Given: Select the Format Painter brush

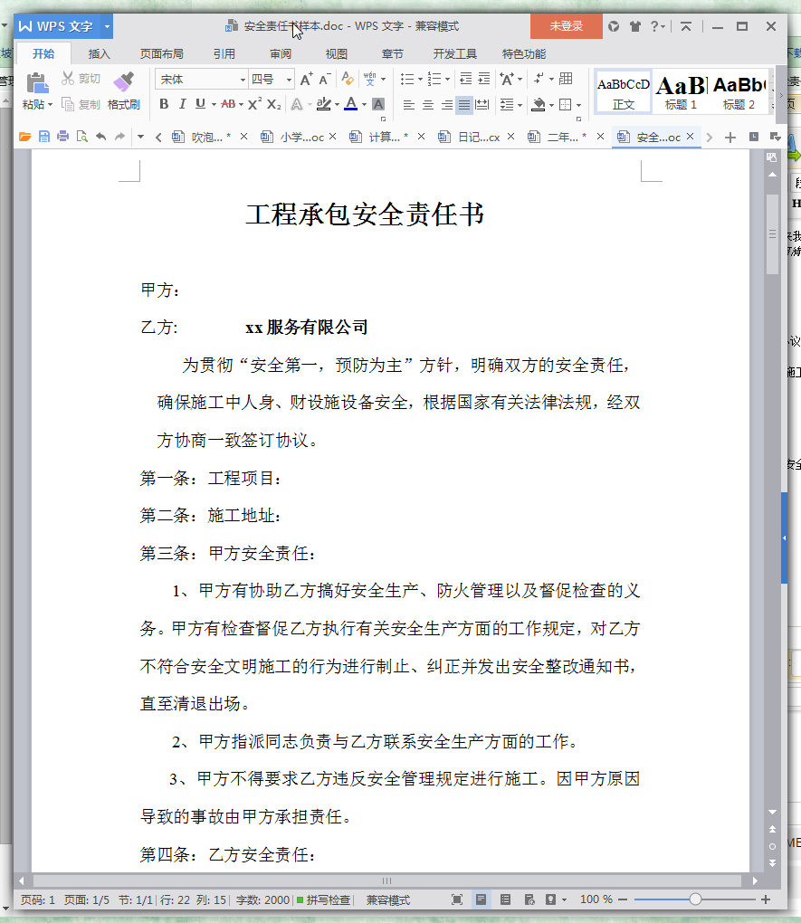Looking at the screenshot, I should pos(124,82).
